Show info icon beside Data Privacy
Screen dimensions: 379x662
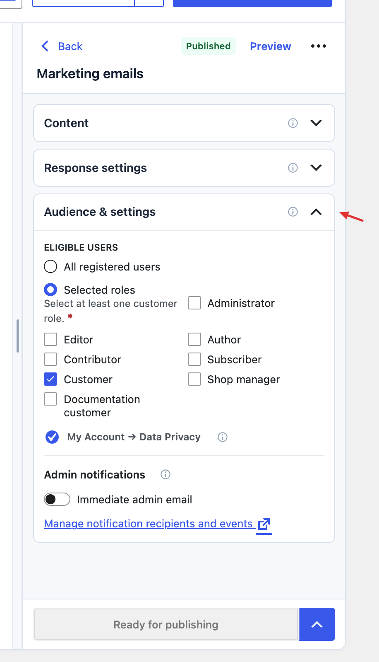pos(223,437)
